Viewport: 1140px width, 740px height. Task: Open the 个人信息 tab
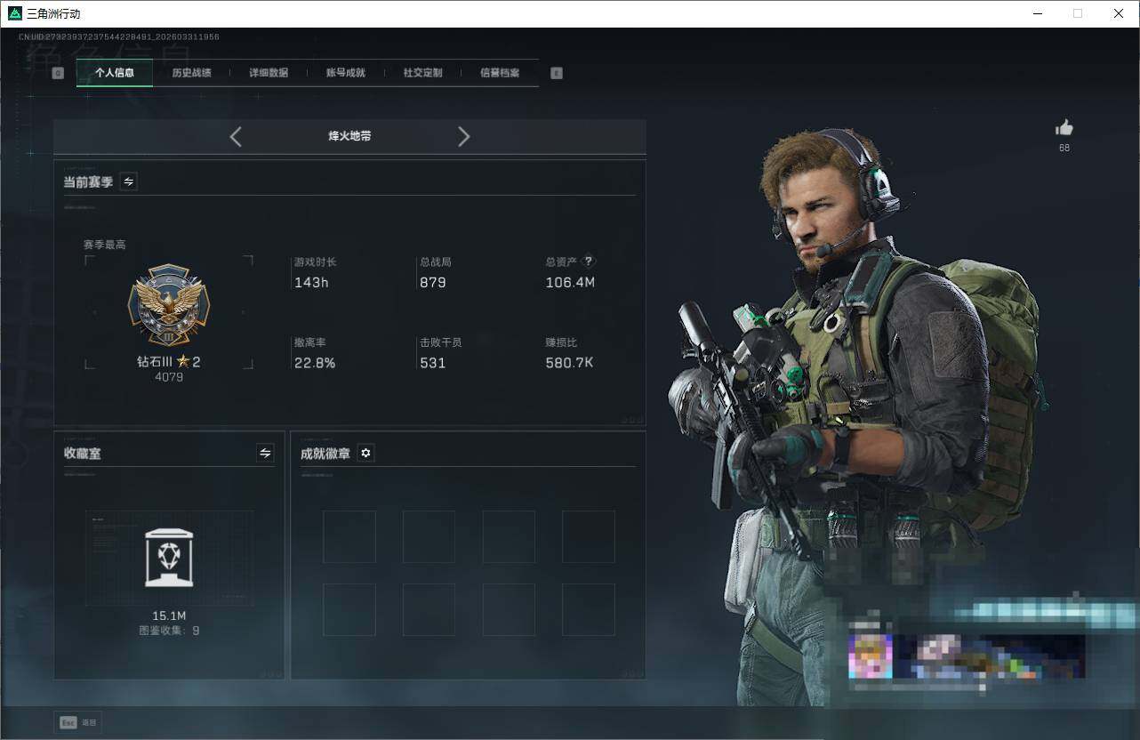pos(115,73)
